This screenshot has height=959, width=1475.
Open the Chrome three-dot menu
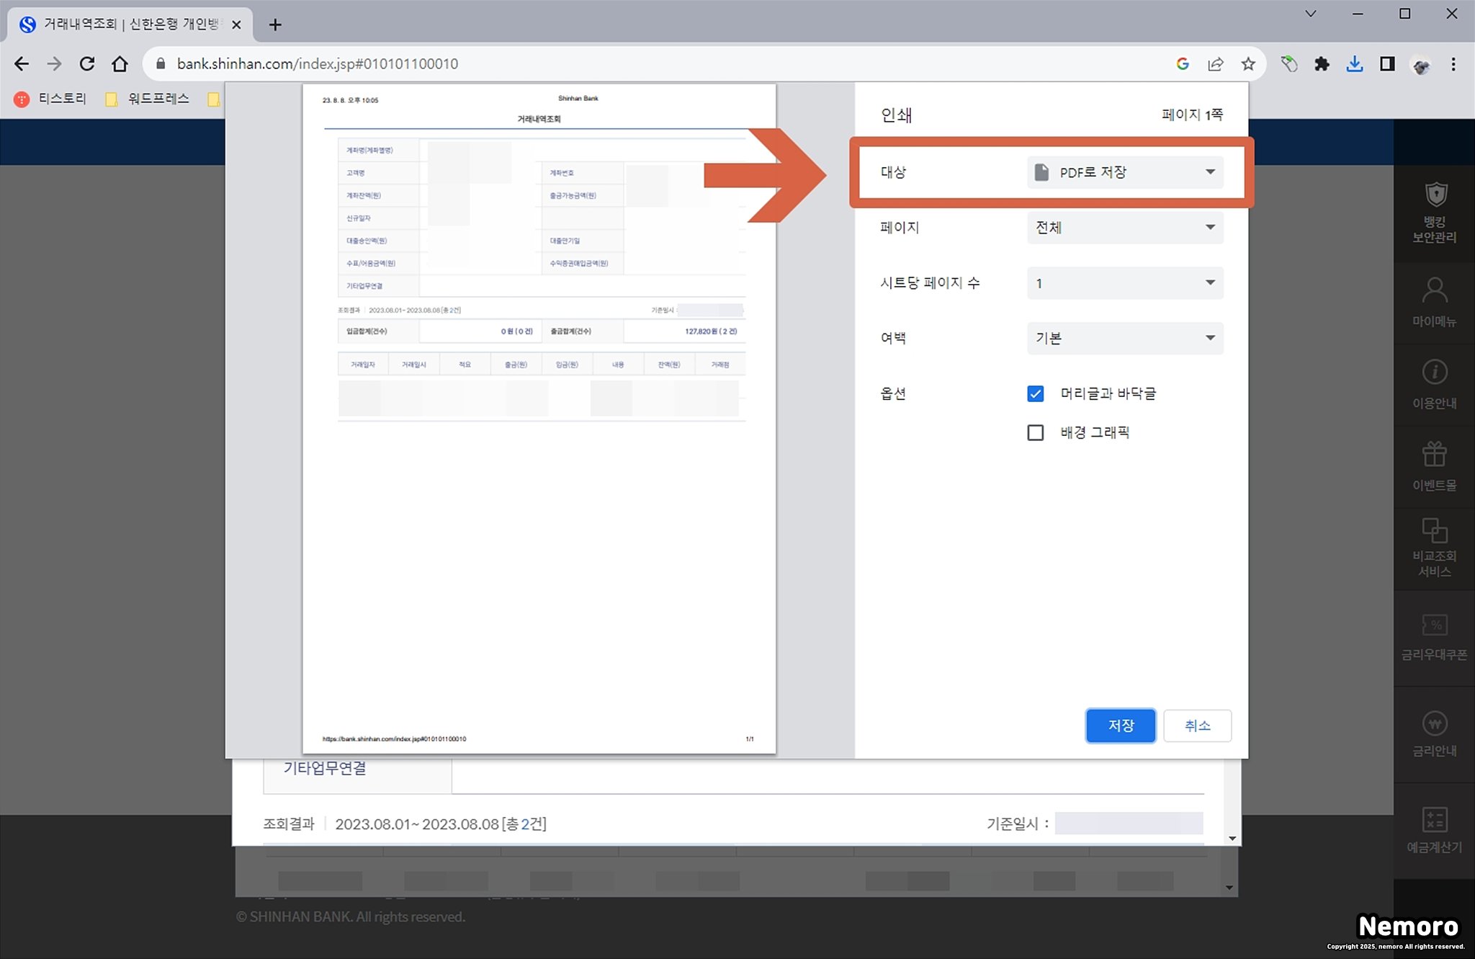pos(1453,64)
